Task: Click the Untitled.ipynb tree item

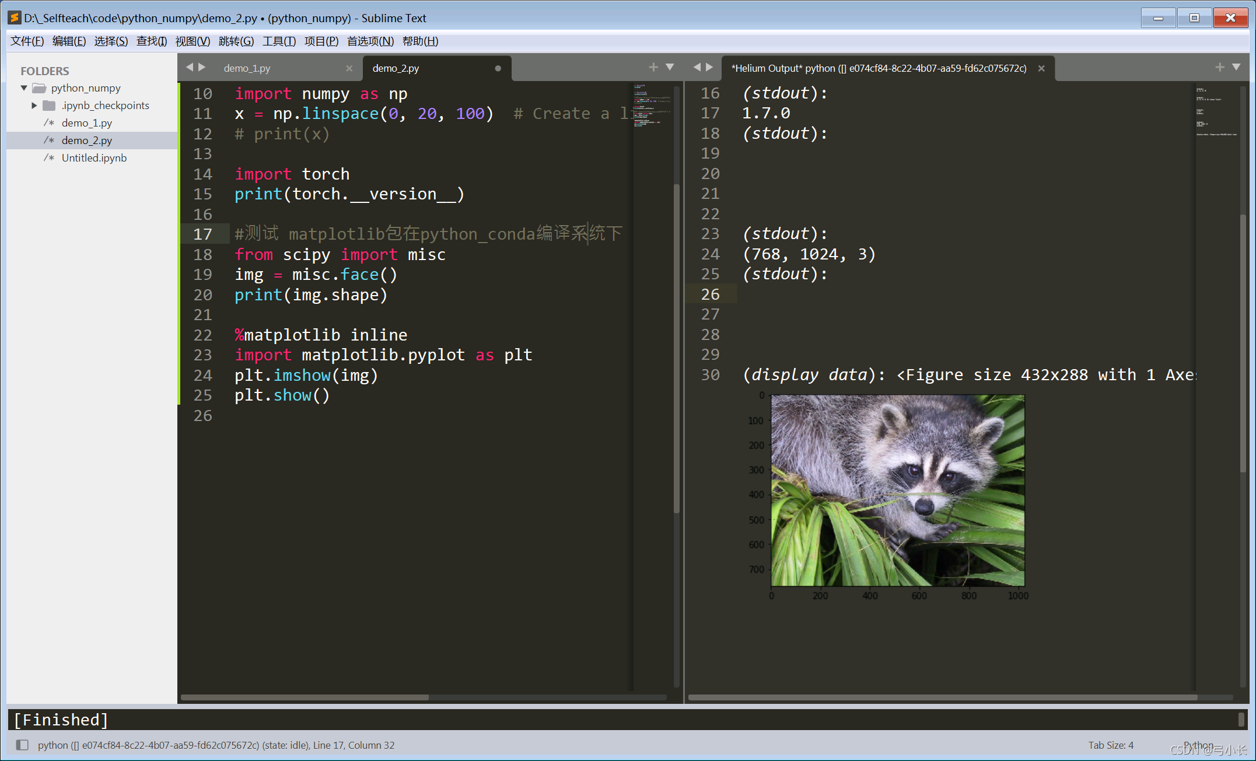Action: pyautogui.click(x=92, y=159)
